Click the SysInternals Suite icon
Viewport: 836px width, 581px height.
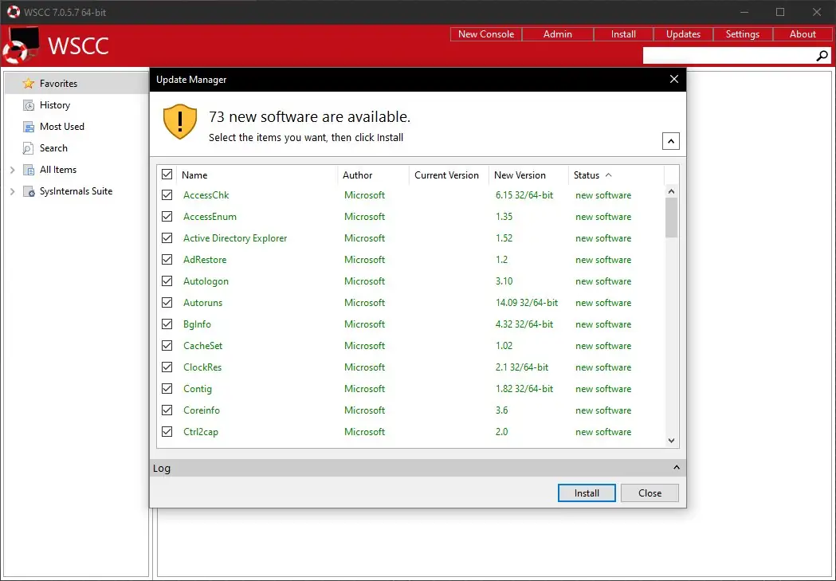point(28,191)
